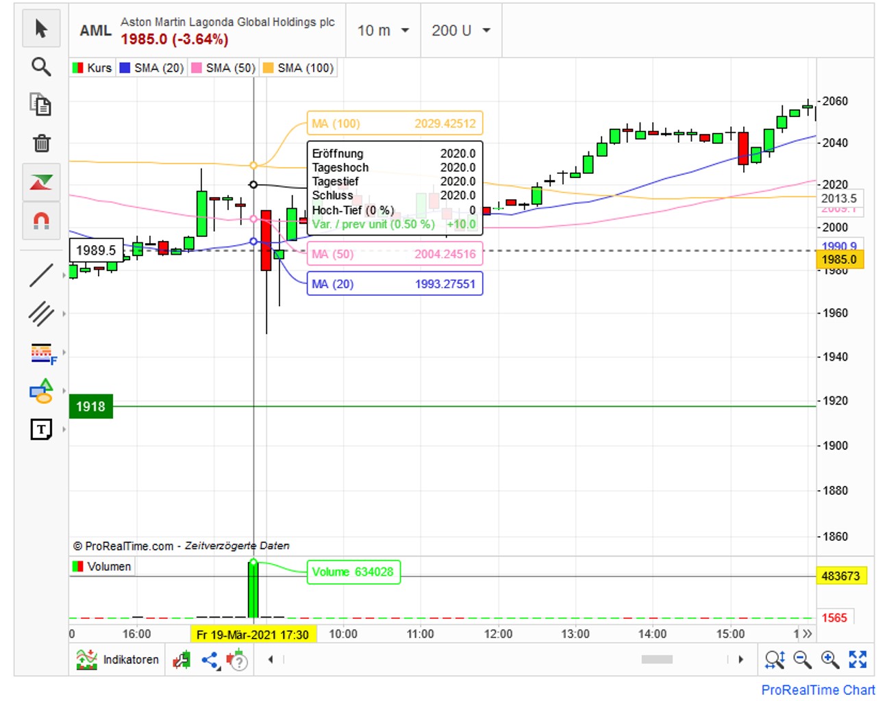
Task: Open the ProRealTime Chart link
Action: 818,690
